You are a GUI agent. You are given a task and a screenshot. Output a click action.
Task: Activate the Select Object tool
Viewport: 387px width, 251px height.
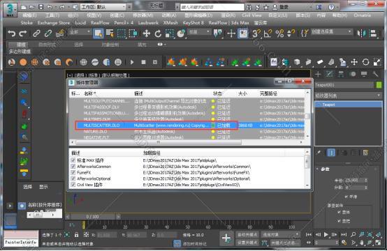tap(98, 33)
